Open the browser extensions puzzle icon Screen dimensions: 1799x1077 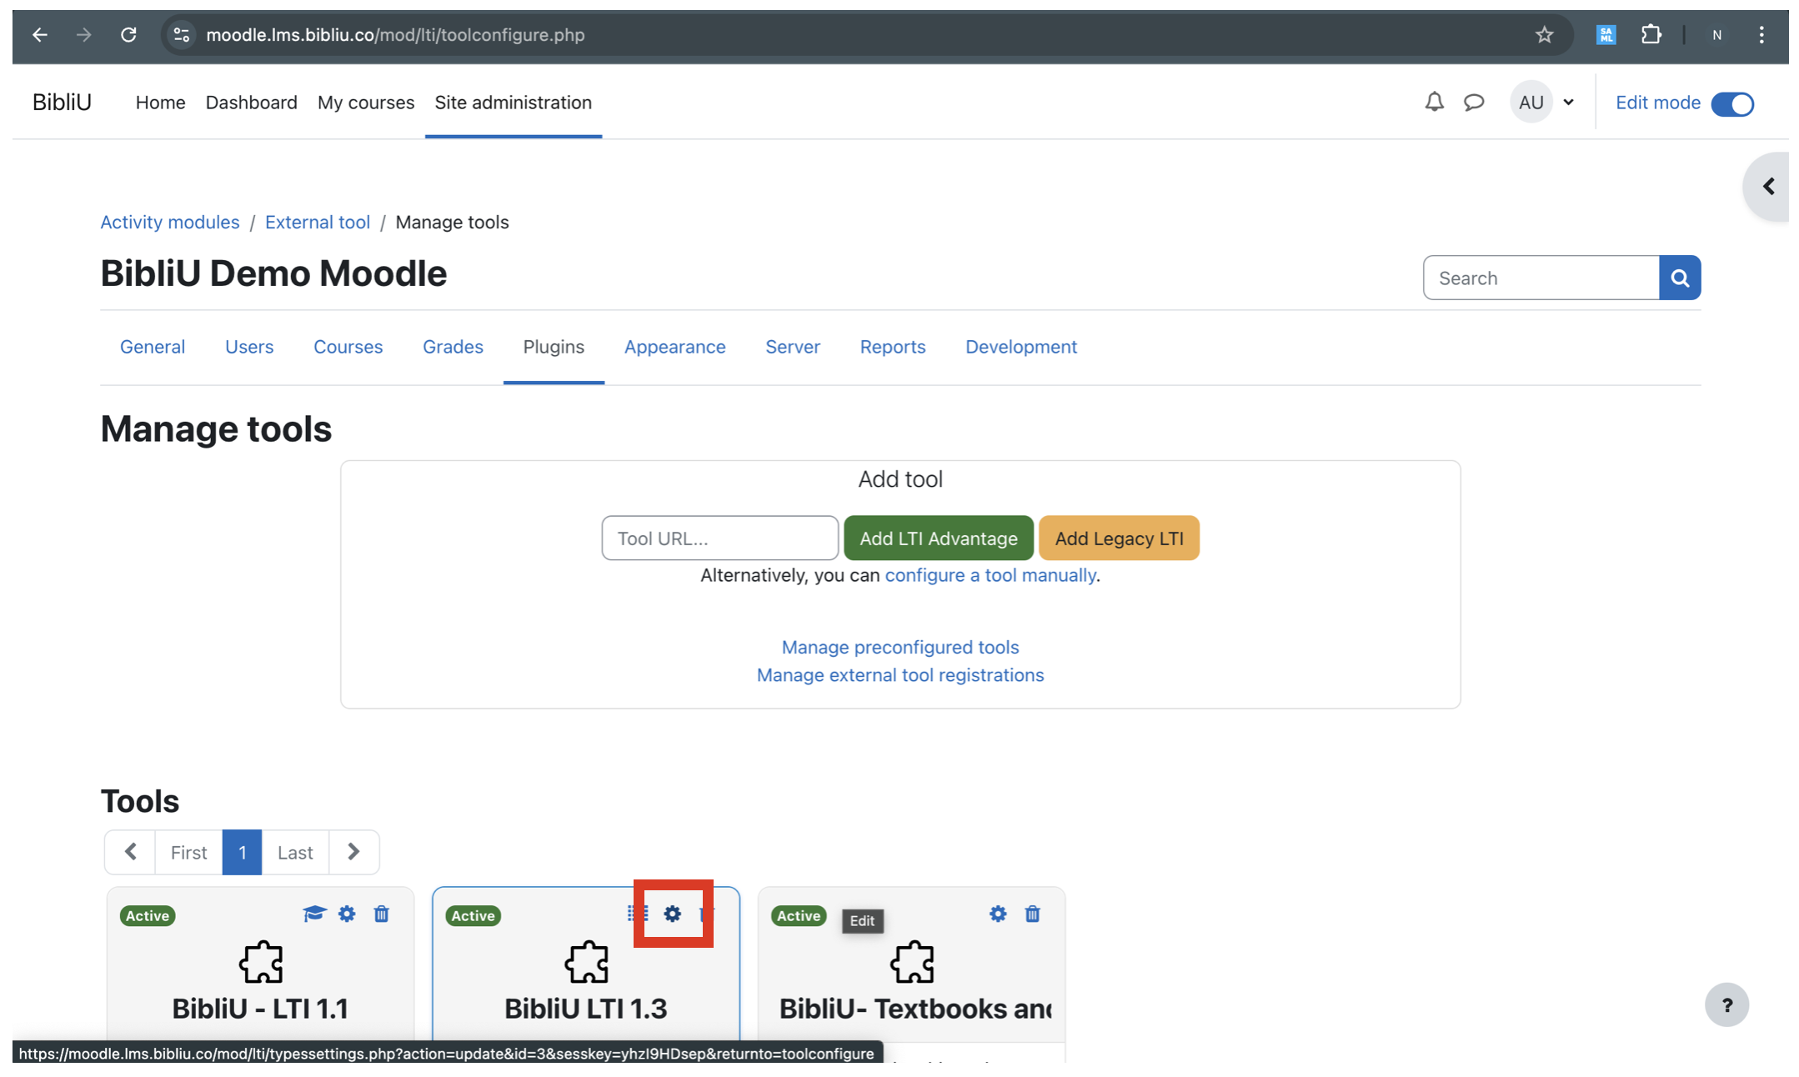[x=1651, y=35]
